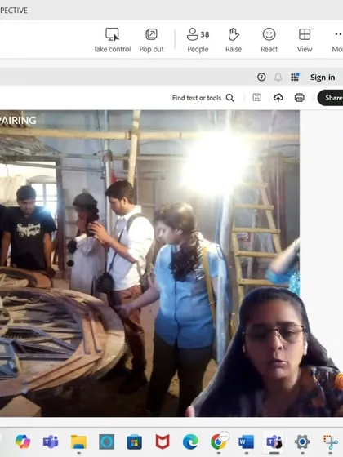Print the document with printer icon
343x457 pixels.
pyautogui.click(x=299, y=98)
